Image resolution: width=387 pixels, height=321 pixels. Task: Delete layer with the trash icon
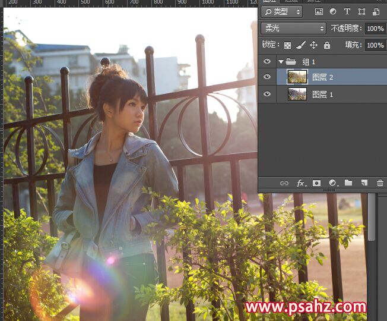pos(380,183)
